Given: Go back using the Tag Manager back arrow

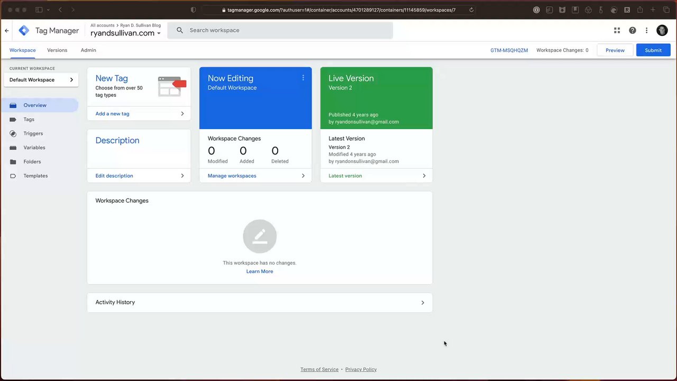Looking at the screenshot, I should click(7, 31).
